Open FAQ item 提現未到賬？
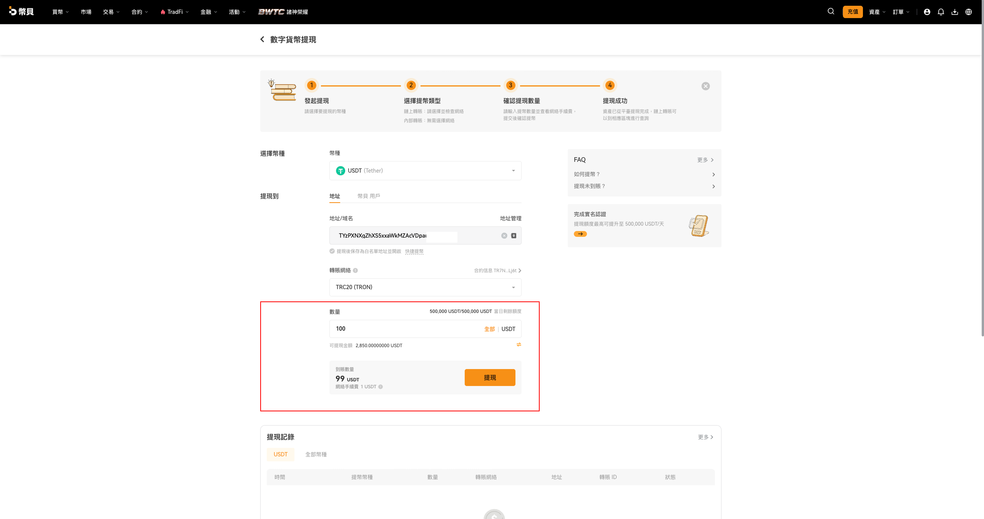 pyautogui.click(x=644, y=186)
